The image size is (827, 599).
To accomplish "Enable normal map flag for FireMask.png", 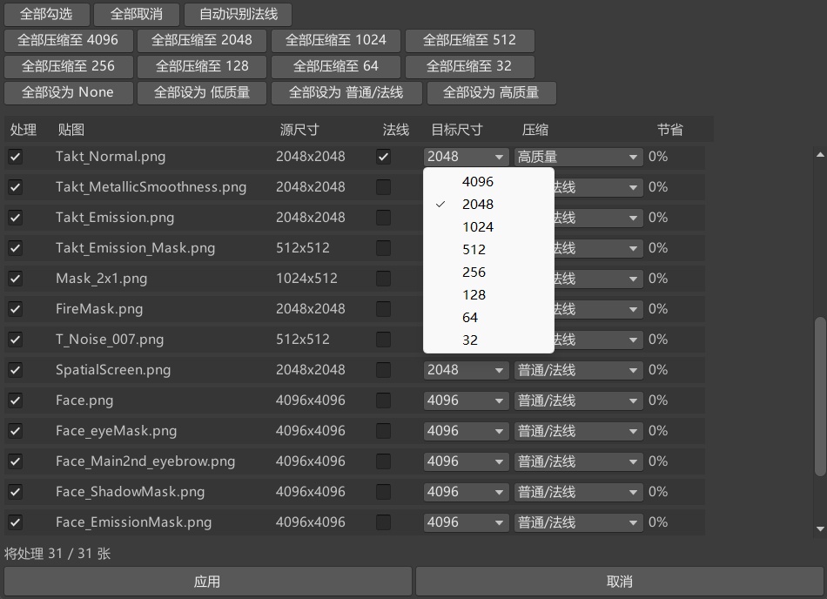I will [x=383, y=309].
